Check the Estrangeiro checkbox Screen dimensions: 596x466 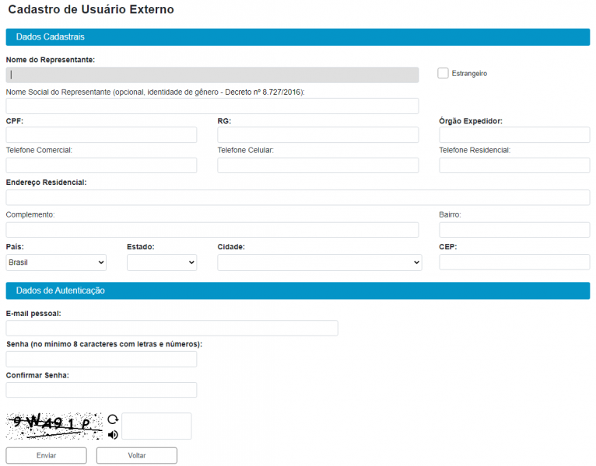443,73
